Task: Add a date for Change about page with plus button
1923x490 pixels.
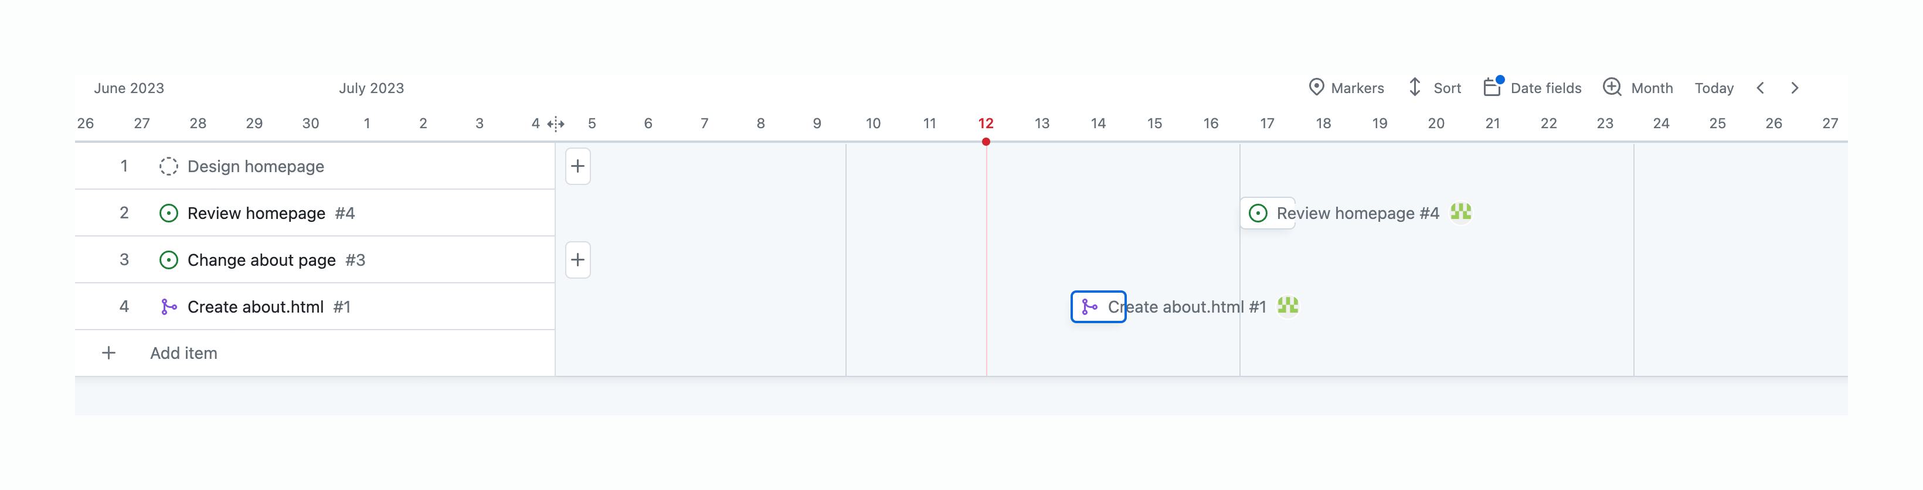Action: [x=578, y=261]
